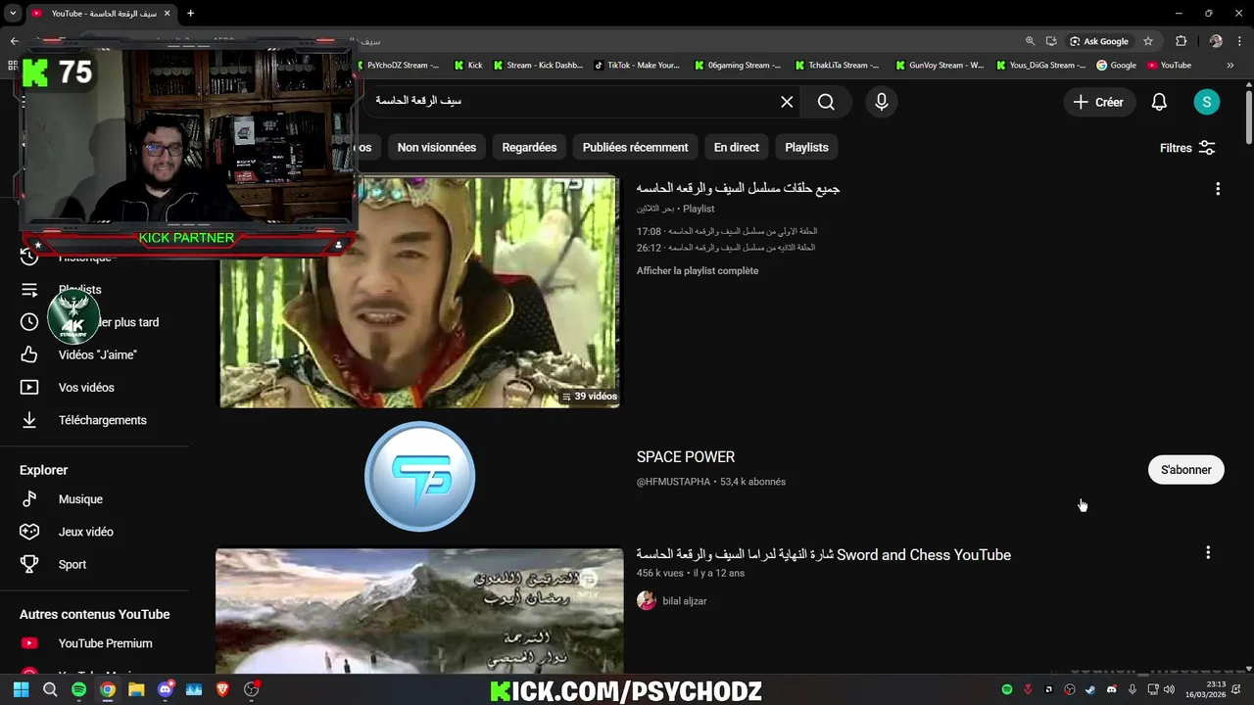The image size is (1254, 705).
Task: Click the Ask Google button in toolbar
Action: [x=1099, y=41]
